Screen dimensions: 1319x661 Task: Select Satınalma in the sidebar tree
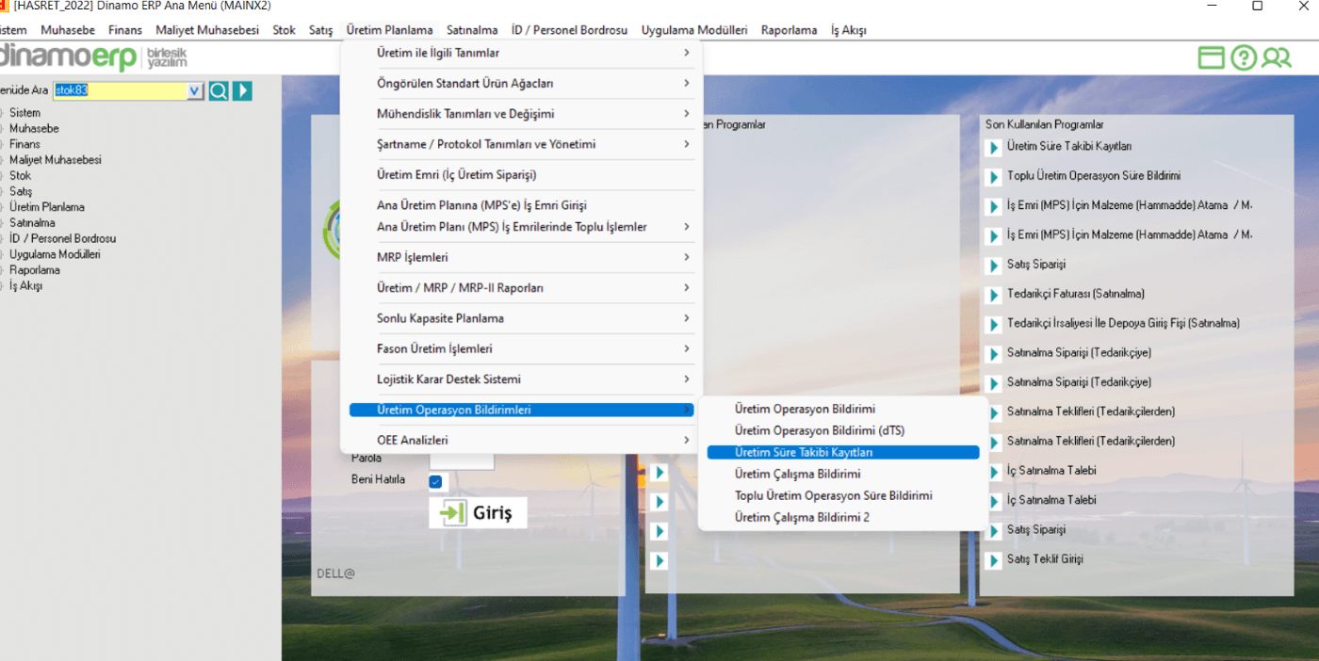point(32,223)
